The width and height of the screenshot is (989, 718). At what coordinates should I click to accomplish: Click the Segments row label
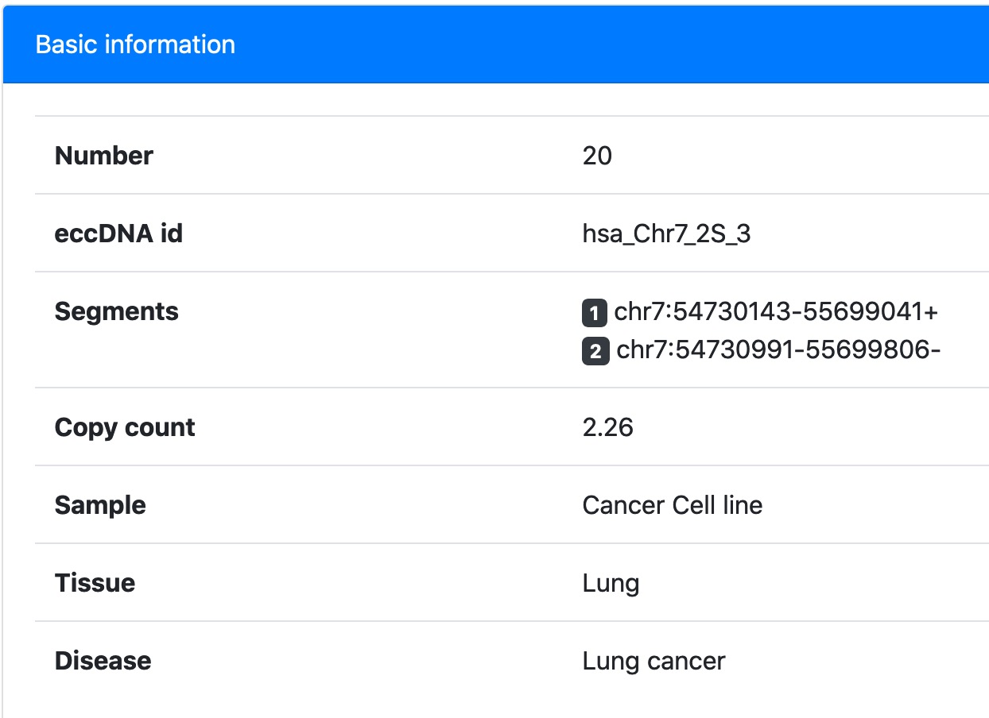(116, 312)
